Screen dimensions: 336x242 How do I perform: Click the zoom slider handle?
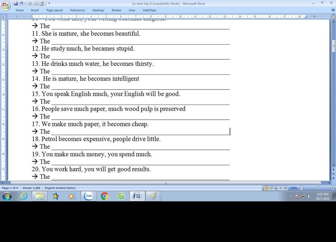(318, 188)
